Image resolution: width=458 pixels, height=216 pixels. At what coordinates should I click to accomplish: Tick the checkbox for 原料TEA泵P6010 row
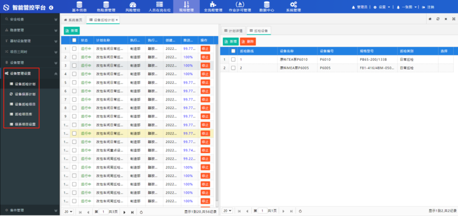[233, 60]
